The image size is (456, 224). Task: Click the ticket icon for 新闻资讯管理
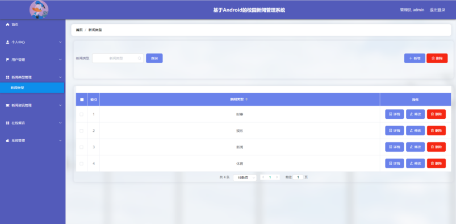click(7, 105)
